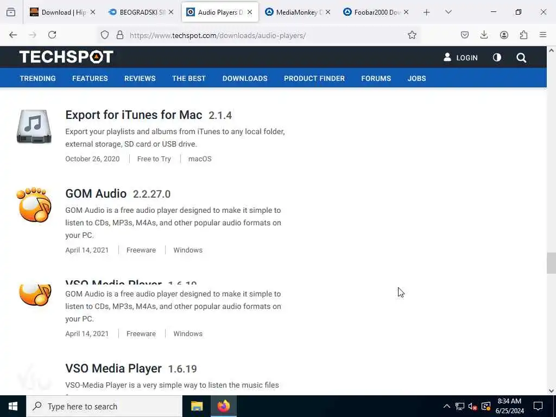The image size is (556, 417).
Task: Open the extensions puzzle icon
Action: pyautogui.click(x=523, y=35)
